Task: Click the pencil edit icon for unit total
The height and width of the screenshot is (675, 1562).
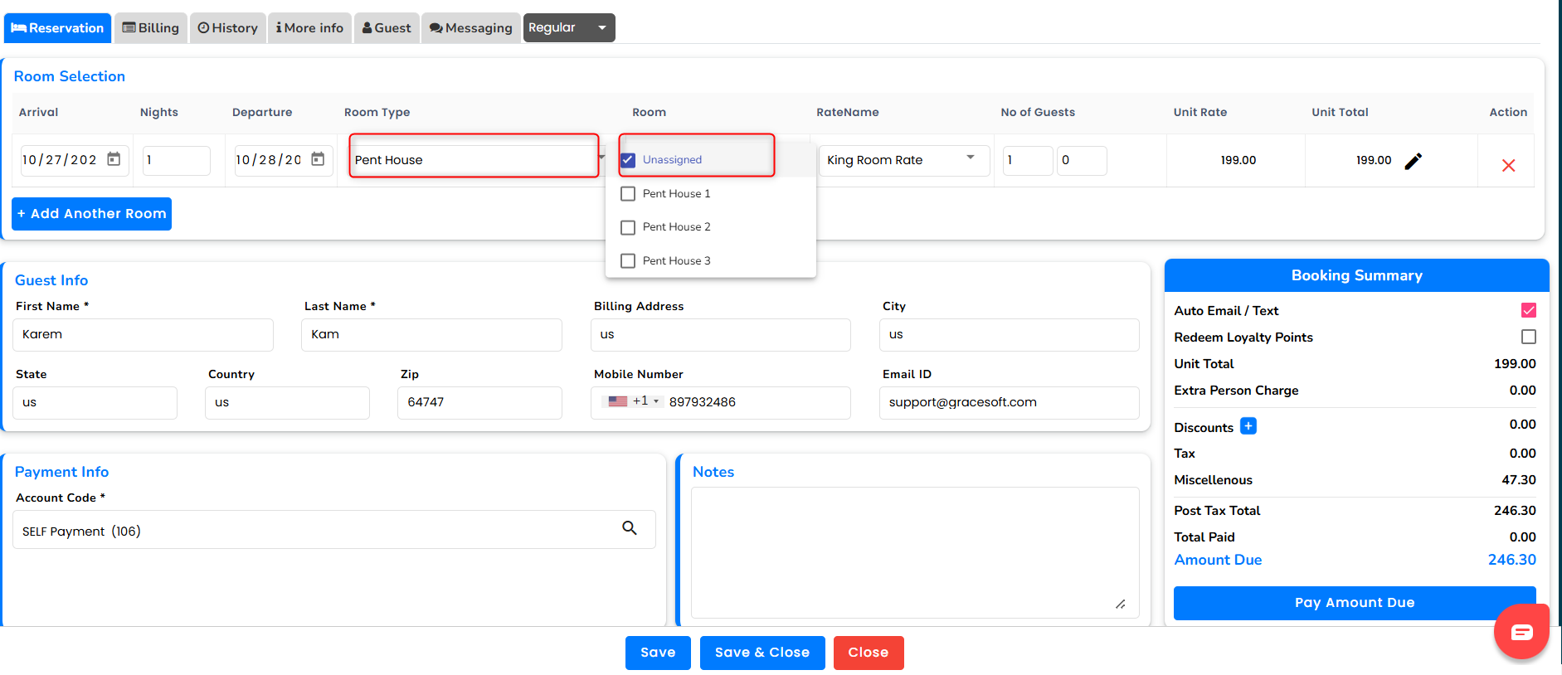Action: (1413, 161)
